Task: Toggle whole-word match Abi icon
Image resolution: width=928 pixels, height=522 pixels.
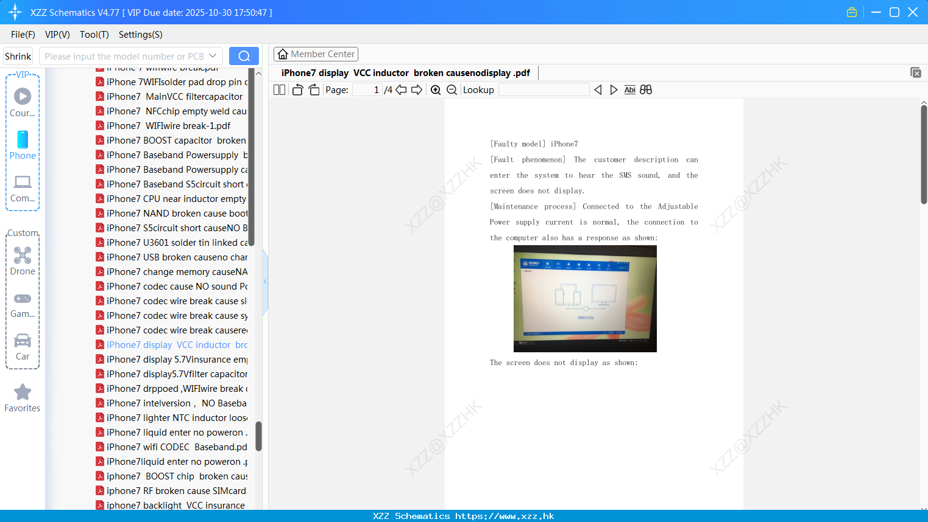Action: click(630, 89)
